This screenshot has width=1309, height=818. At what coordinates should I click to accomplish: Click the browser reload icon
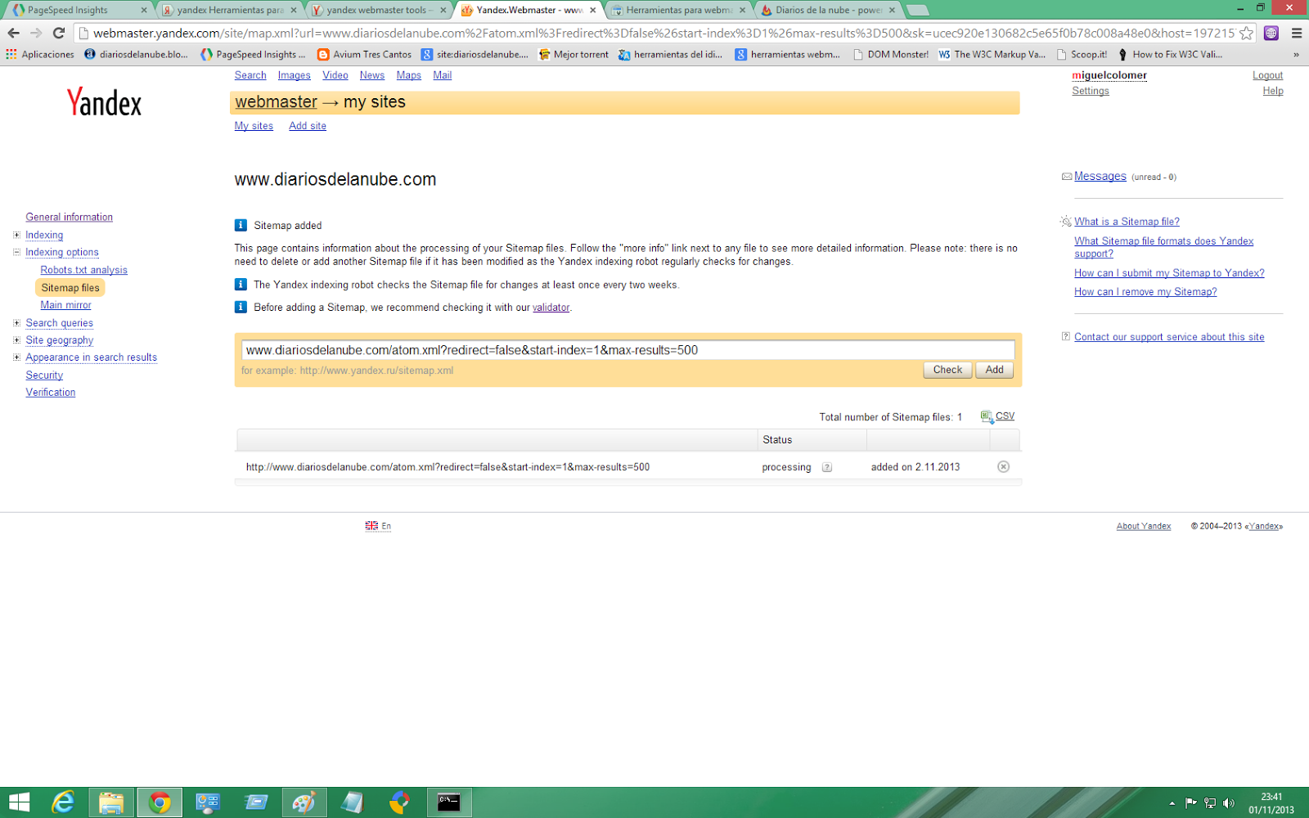pyautogui.click(x=57, y=34)
